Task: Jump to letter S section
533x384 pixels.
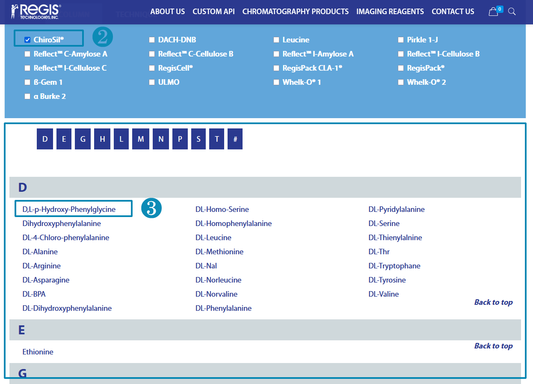Action: click(x=198, y=139)
